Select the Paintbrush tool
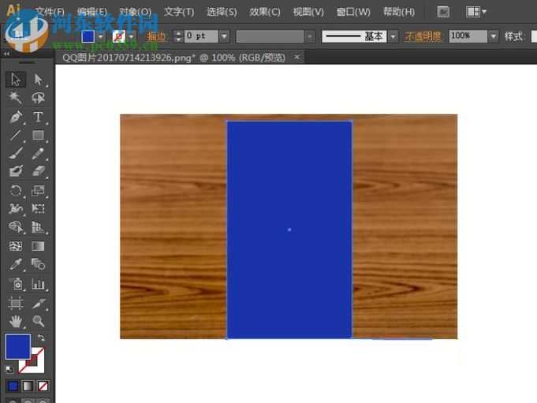The height and width of the screenshot is (403, 537). [x=16, y=154]
